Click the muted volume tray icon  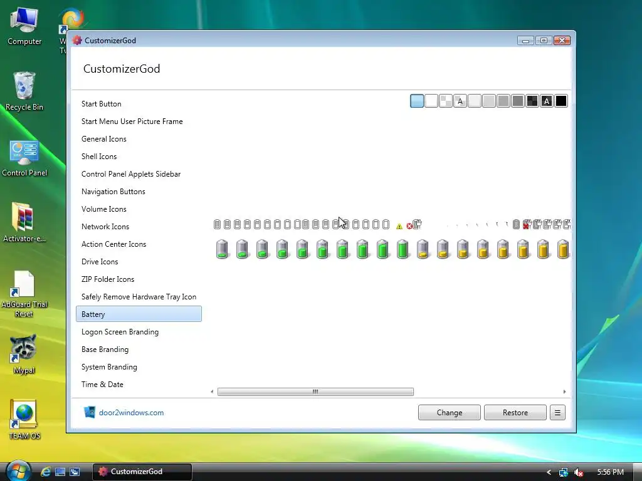pos(579,472)
